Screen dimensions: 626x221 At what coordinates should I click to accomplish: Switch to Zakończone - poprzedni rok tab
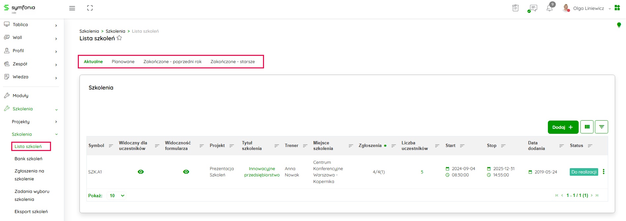click(x=172, y=62)
